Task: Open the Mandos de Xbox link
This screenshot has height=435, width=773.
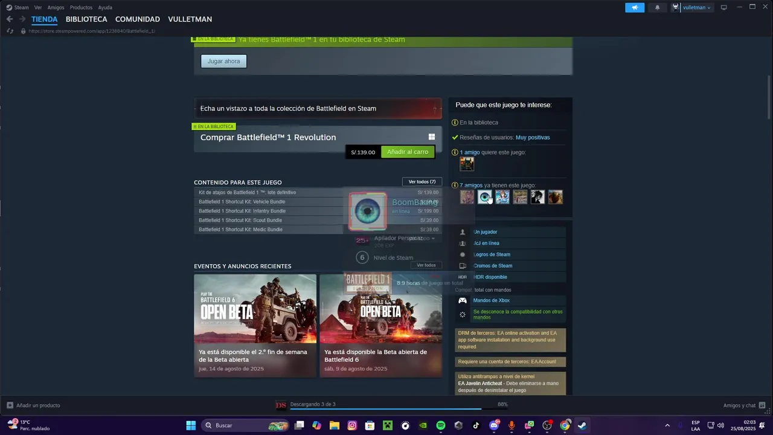Action: [492, 300]
